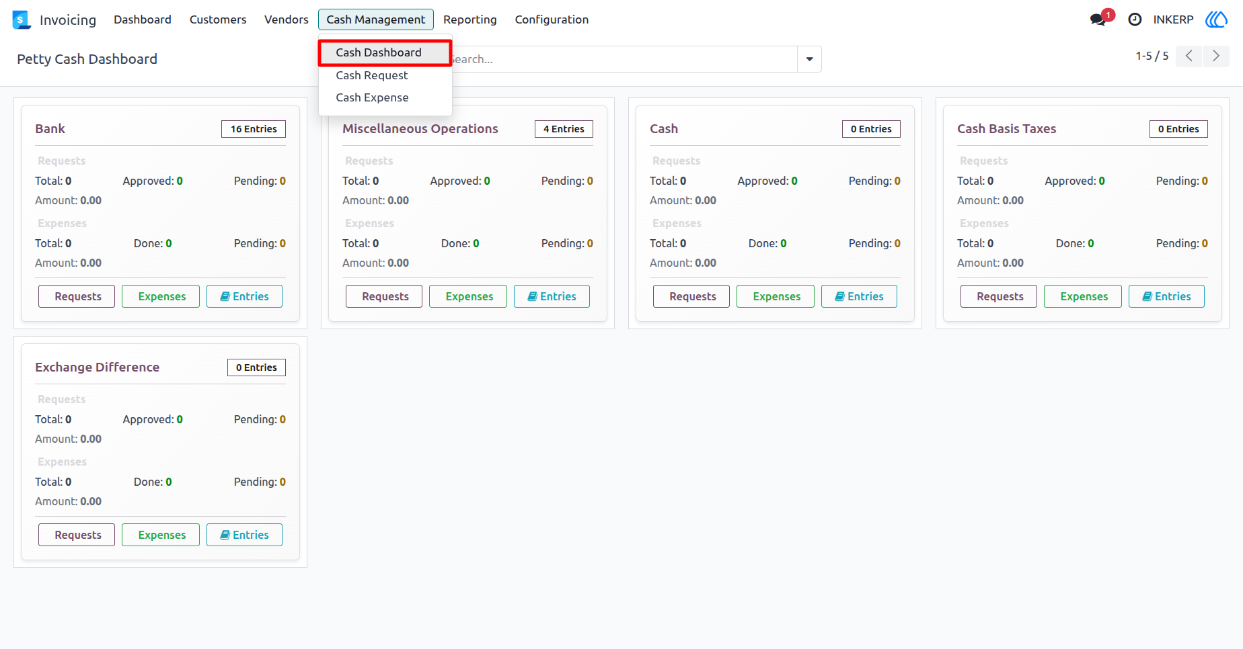This screenshot has width=1243, height=649.
Task: Open Expenses for the Bank journal
Action: (161, 296)
